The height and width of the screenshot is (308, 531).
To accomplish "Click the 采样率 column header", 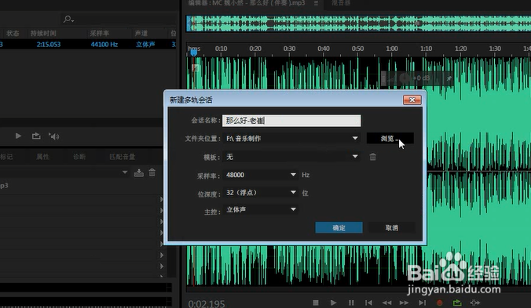I will point(99,33).
